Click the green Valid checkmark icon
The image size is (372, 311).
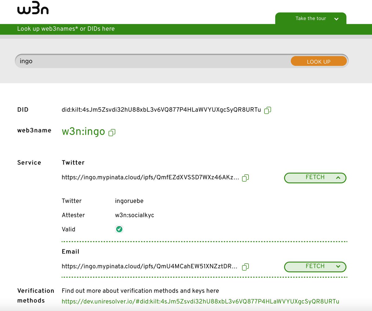[119, 229]
